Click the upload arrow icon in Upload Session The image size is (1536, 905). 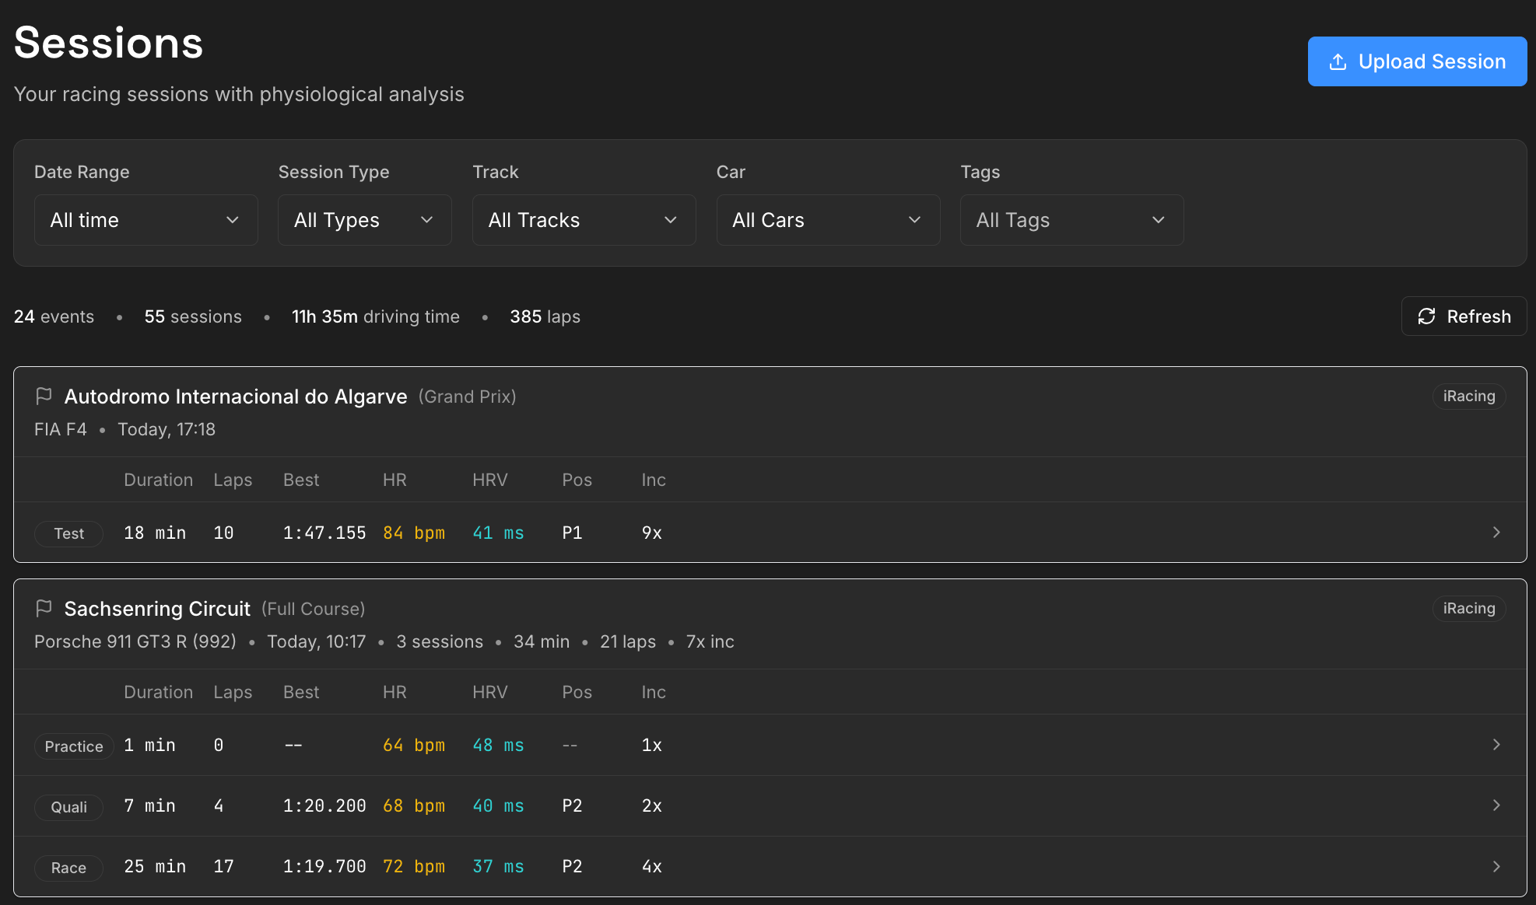point(1338,61)
